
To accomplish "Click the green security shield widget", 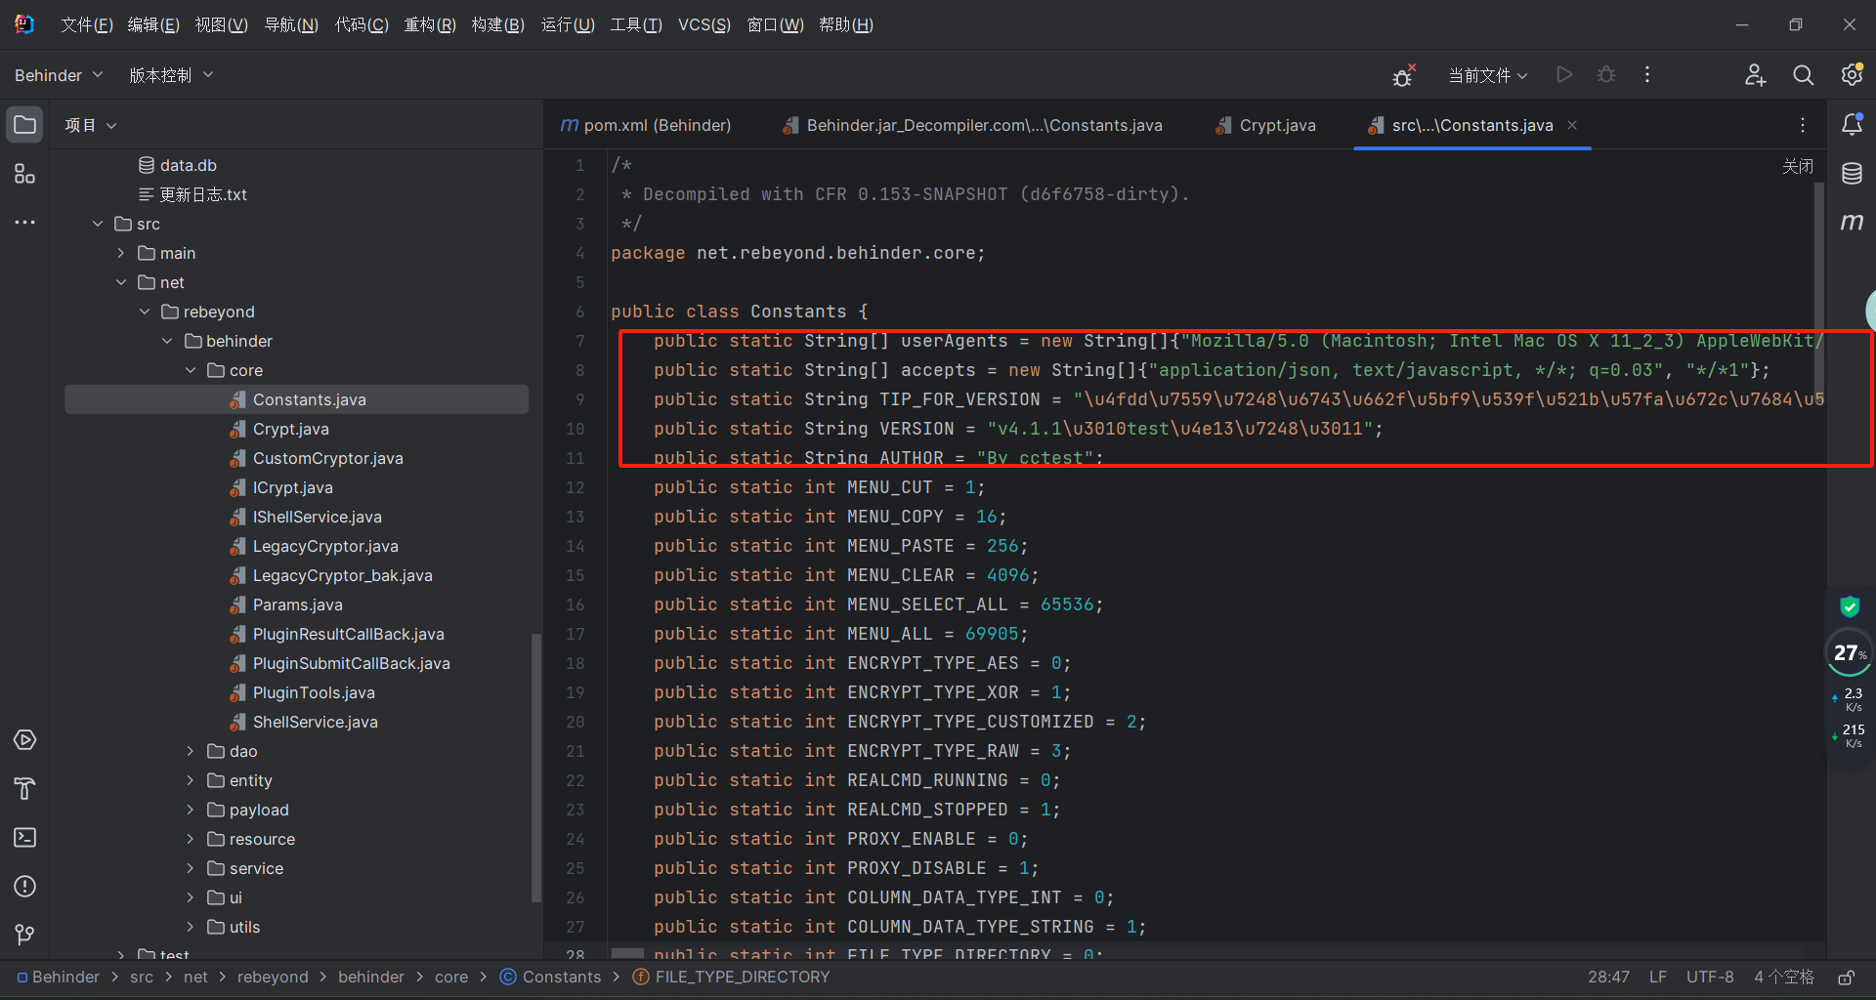I will click(x=1850, y=606).
